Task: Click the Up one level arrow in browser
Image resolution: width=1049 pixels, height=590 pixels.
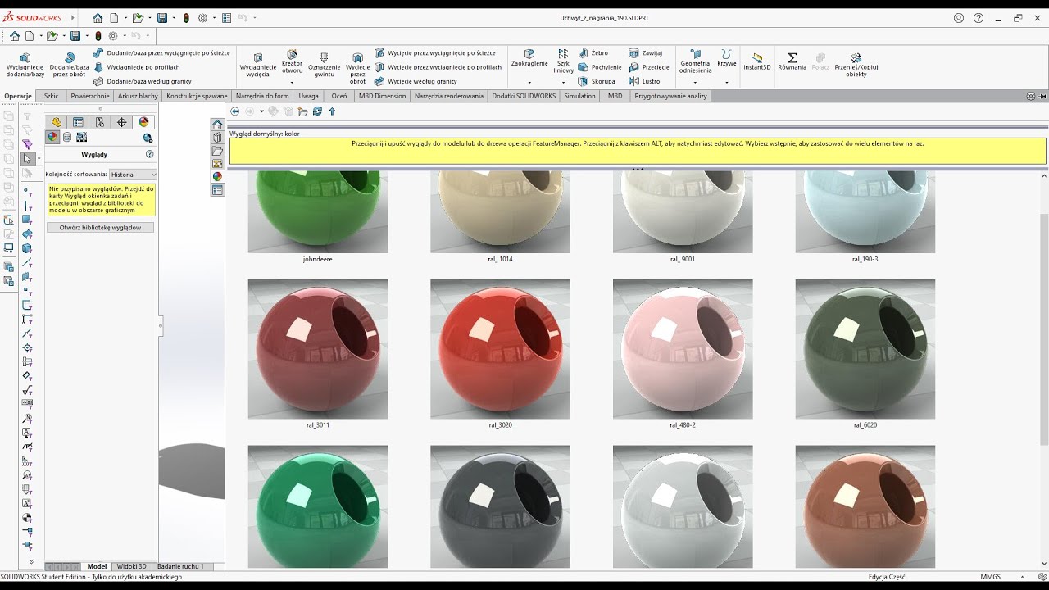Action: [x=332, y=111]
